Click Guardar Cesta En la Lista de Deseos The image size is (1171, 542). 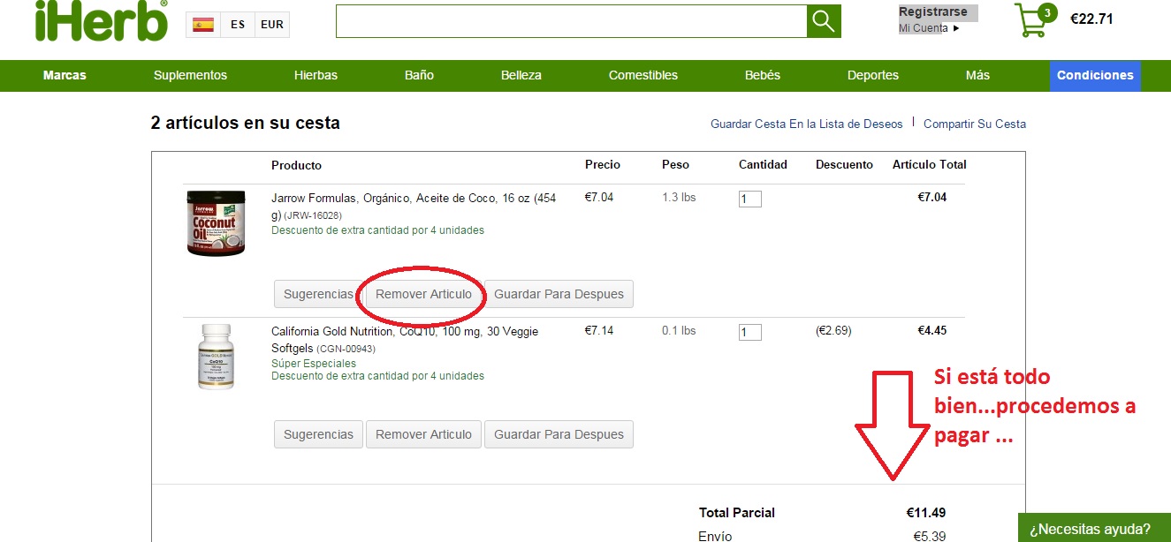(x=807, y=124)
